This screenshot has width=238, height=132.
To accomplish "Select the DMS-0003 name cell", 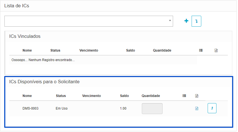I will click(31, 108).
